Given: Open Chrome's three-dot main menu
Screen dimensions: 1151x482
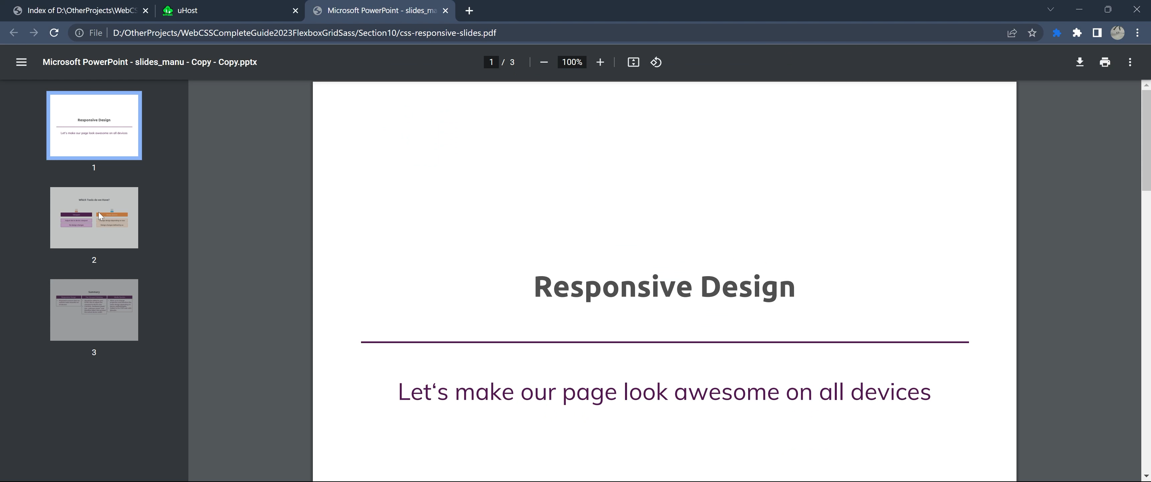Looking at the screenshot, I should pos(1137,33).
